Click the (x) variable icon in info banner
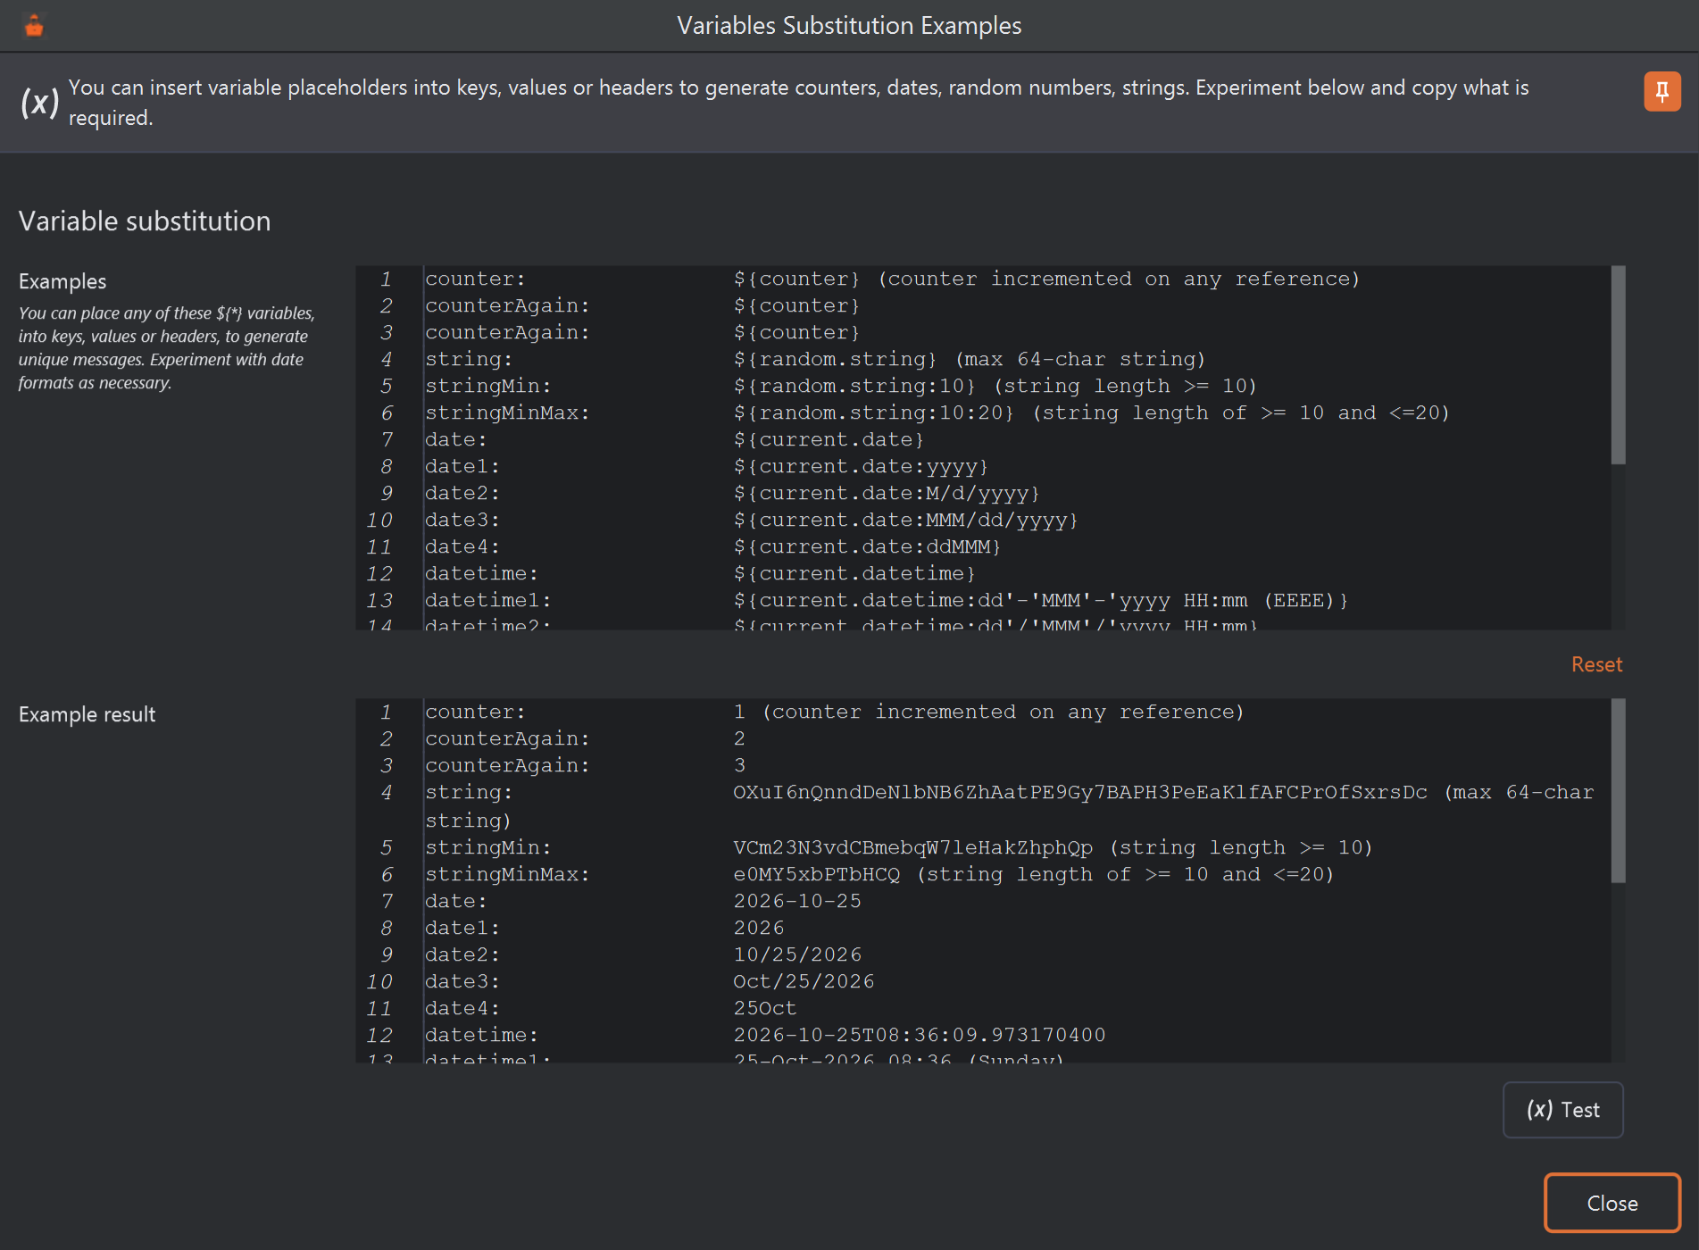 (39, 102)
